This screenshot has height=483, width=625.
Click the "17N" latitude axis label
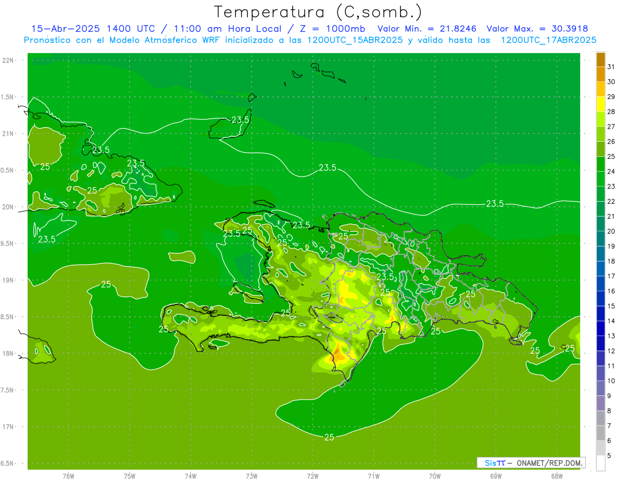[x=8, y=427]
